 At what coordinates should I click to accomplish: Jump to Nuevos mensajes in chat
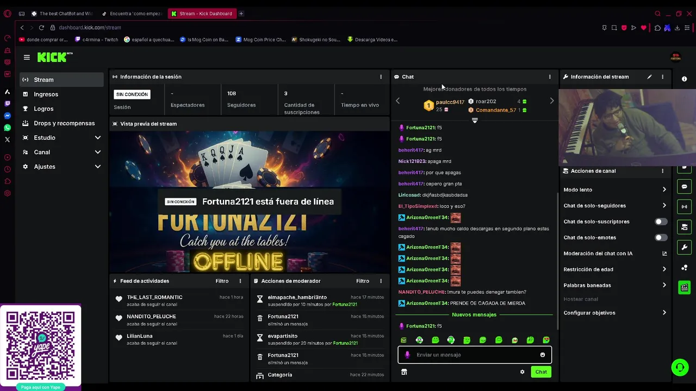[474, 315]
